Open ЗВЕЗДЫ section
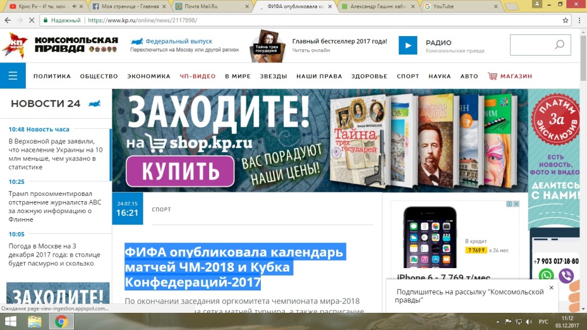The width and height of the screenshot is (587, 330). (273, 76)
